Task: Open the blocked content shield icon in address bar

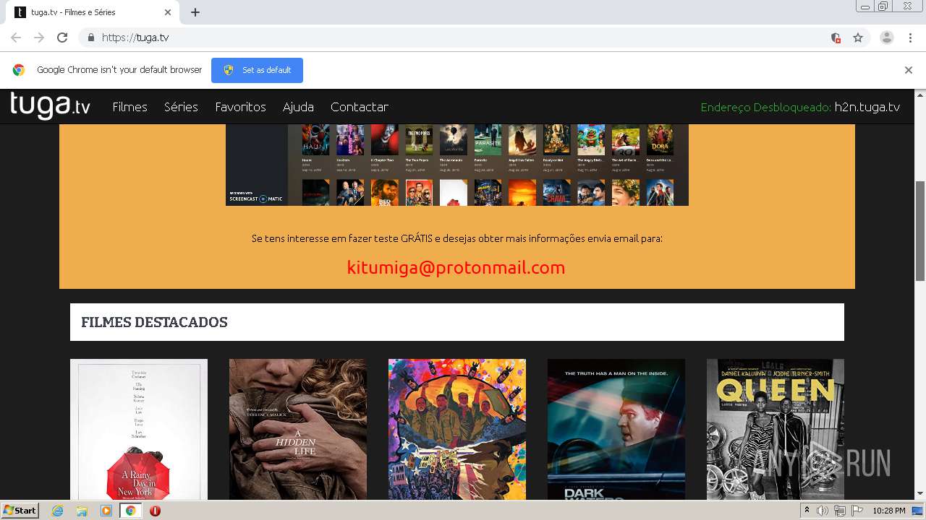Action: tap(836, 38)
